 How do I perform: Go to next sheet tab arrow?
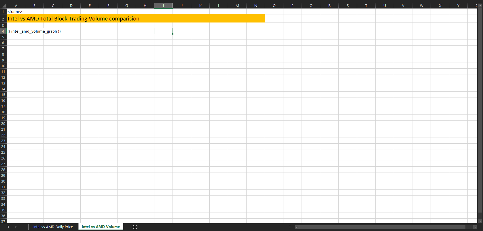tap(16, 227)
